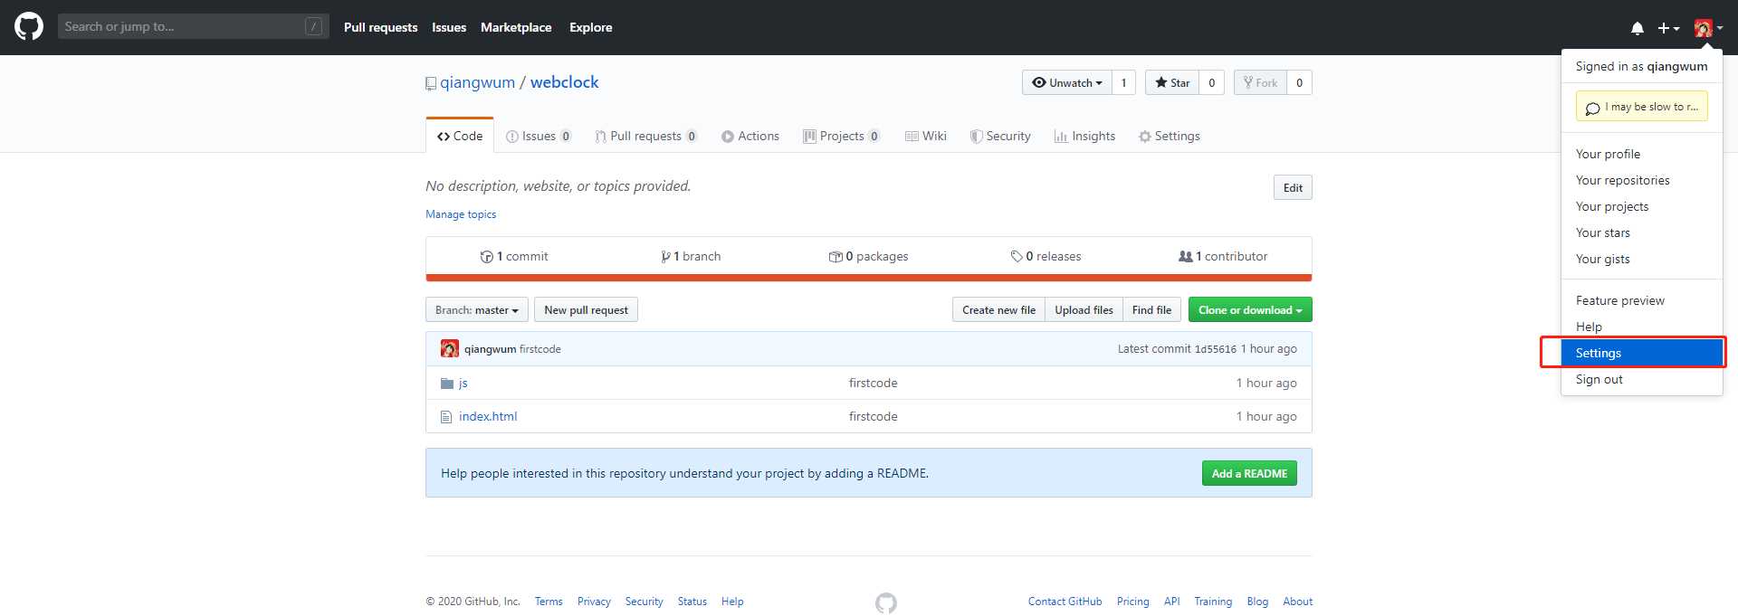Select Your gists from user menu
The height and width of the screenshot is (616, 1738).
pos(1642,259)
